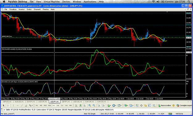Open the indicators list dropdown

tap(109, 105)
